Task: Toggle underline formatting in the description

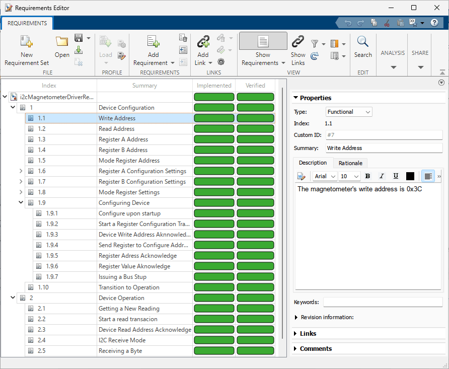Action: pos(396,176)
